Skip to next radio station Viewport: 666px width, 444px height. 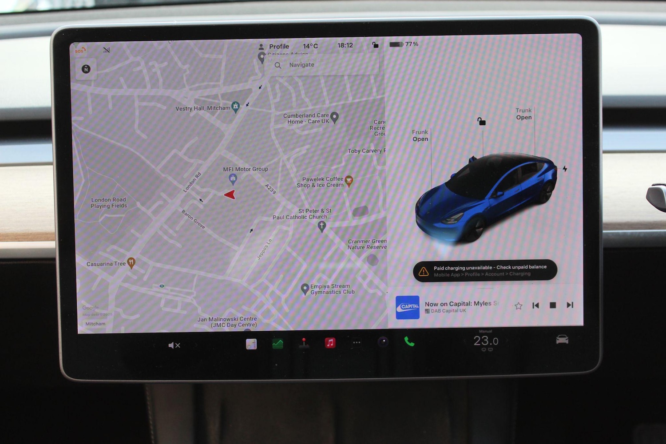coord(570,305)
